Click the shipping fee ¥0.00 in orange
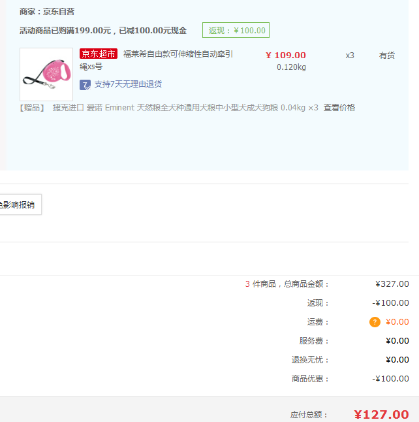Viewport: 419px width, 422px height. point(397,322)
